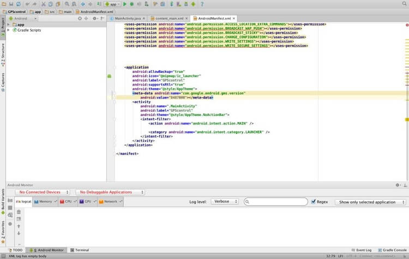The width and height of the screenshot is (409, 259).
Task: Click the blue Back navigation arrow
Action: tap(83, 4)
